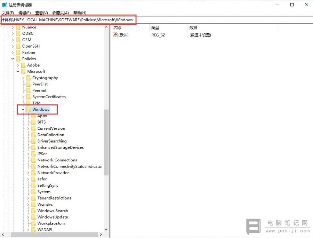Click the Nuance folder icon

click(x=18, y=27)
